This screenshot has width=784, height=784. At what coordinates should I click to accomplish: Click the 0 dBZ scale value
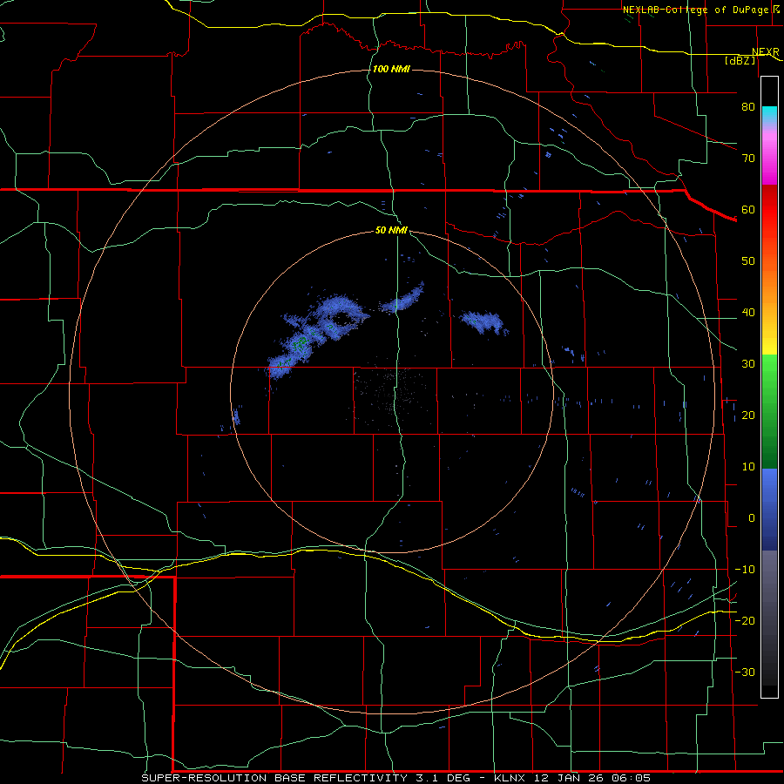[x=752, y=518]
